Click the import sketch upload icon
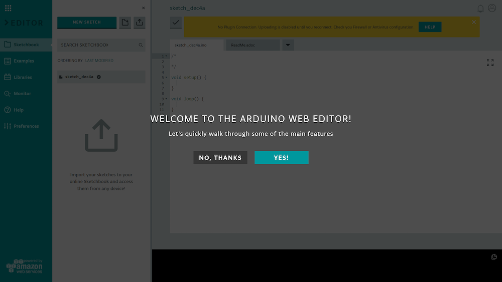Screen dimensions: 502x282 pyautogui.click(x=140, y=23)
